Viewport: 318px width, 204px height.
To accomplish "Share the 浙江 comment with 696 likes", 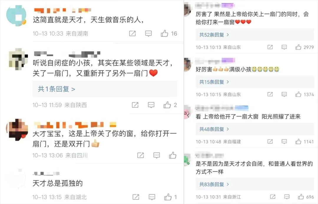I will pyautogui.click(x=273, y=197).
